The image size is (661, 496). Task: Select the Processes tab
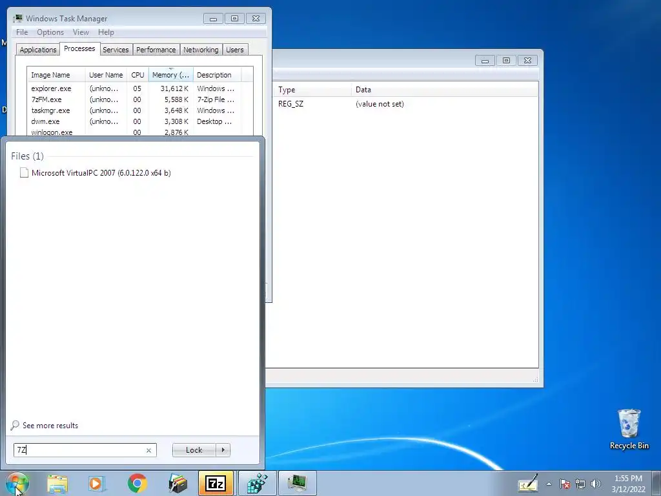coord(79,48)
